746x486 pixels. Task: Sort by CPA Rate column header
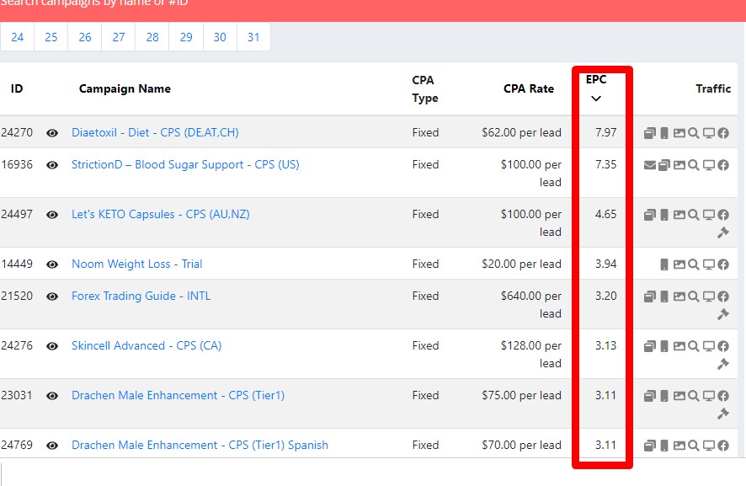tap(529, 88)
